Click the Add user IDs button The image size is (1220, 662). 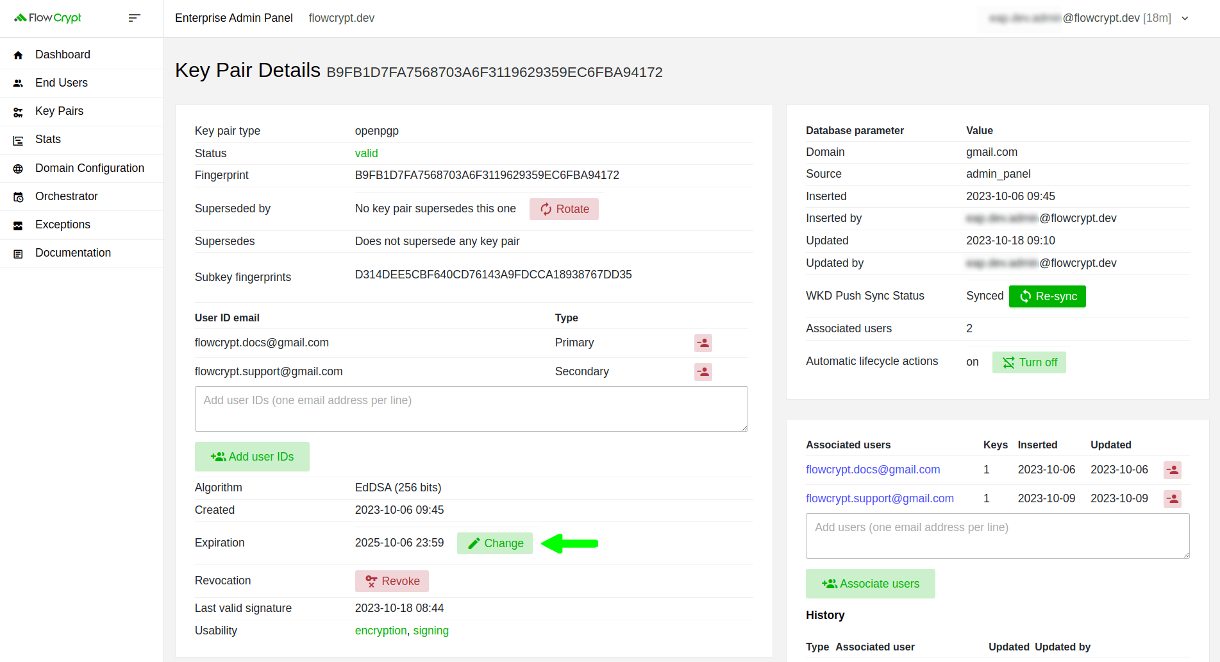coord(252,457)
